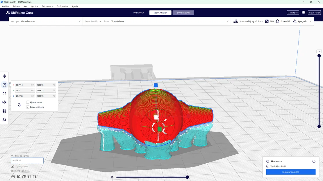
Task: Switch to top view cube icon
Action: [24, 176]
